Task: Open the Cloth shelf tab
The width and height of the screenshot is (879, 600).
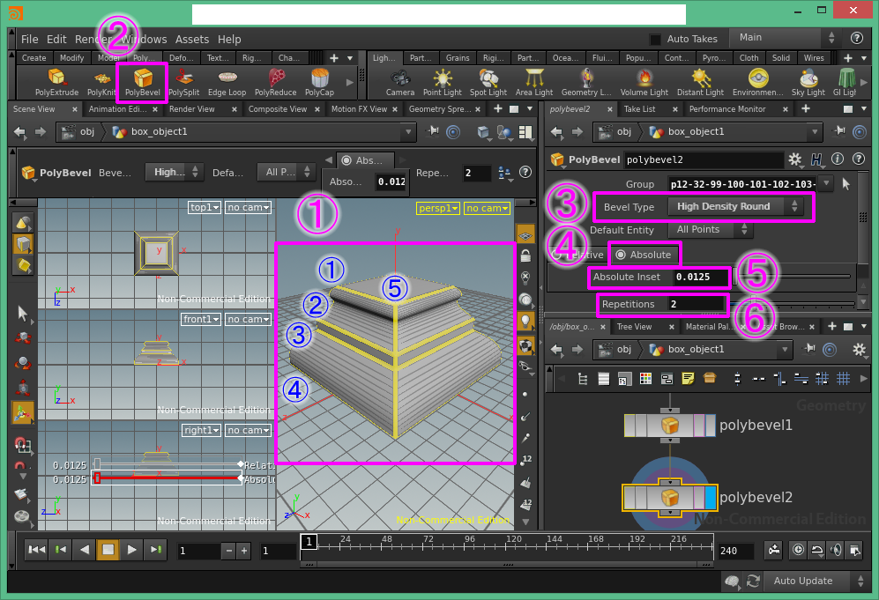Action: pos(749,57)
